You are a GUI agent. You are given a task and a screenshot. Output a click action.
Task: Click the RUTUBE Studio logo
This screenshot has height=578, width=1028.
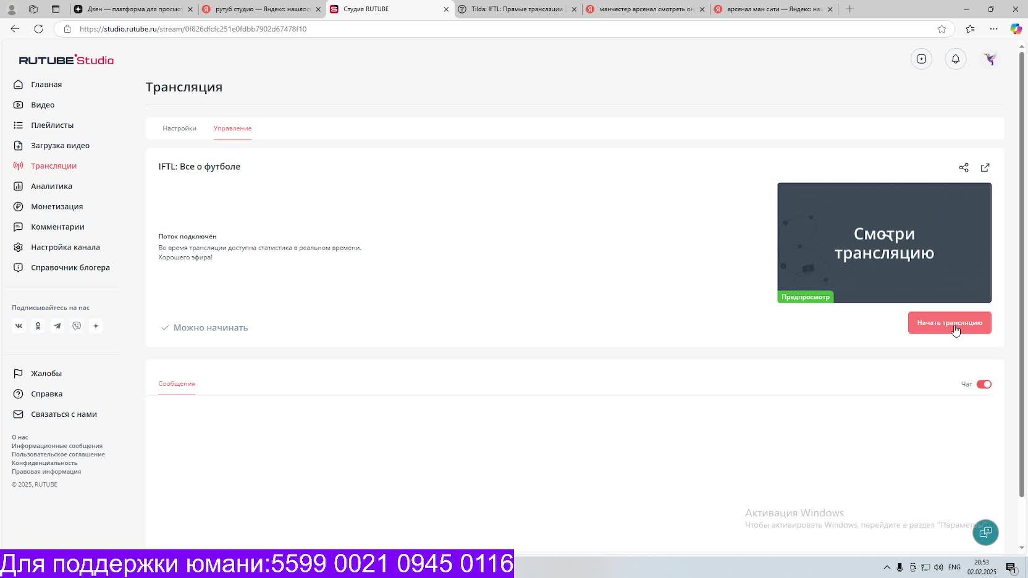pos(66,60)
